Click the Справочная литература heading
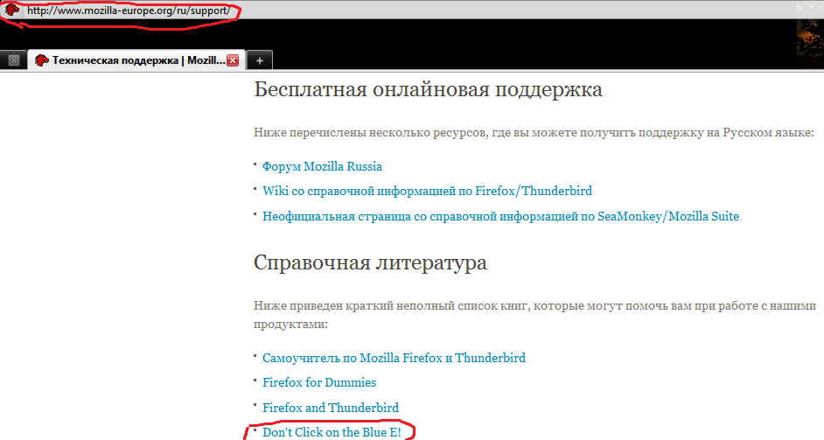This screenshot has width=824, height=440. (x=370, y=262)
